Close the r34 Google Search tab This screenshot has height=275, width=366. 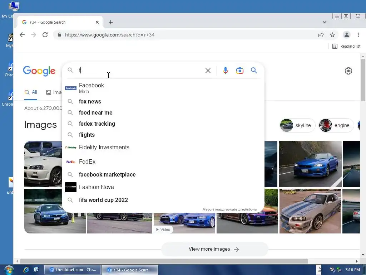point(97,22)
